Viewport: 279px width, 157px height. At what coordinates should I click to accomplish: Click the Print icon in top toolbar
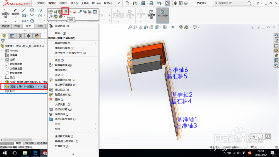coord(151,3)
